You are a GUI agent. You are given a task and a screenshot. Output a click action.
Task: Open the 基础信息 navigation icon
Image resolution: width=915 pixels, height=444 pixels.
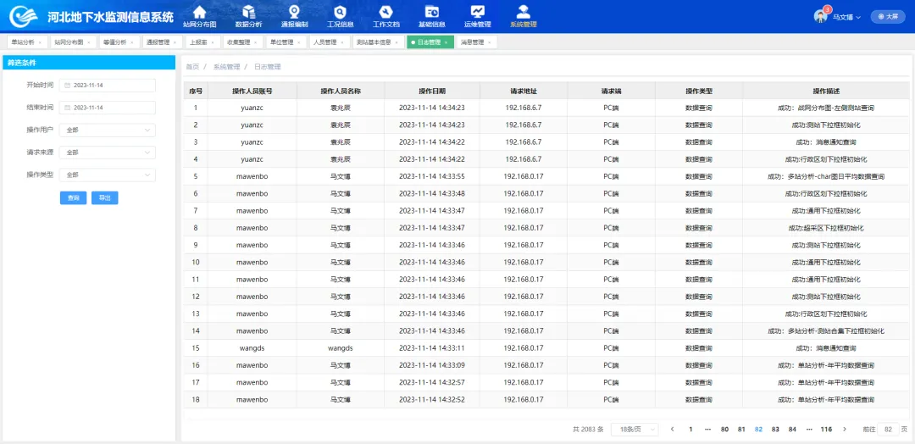click(x=431, y=12)
